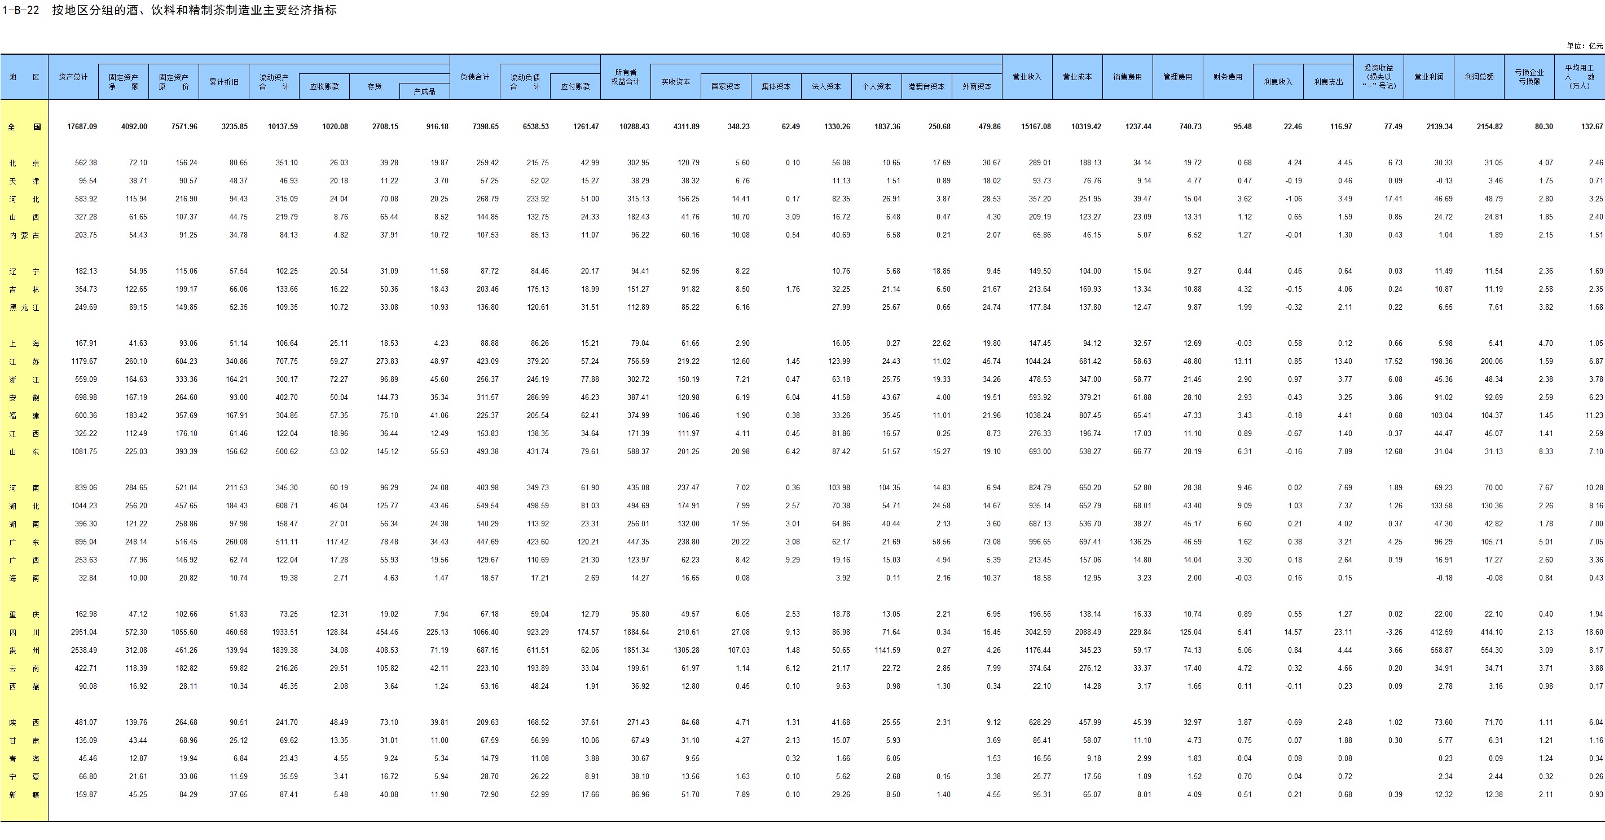Select the 新疆 row label
Screen dimensions: 1605x840
24,794
